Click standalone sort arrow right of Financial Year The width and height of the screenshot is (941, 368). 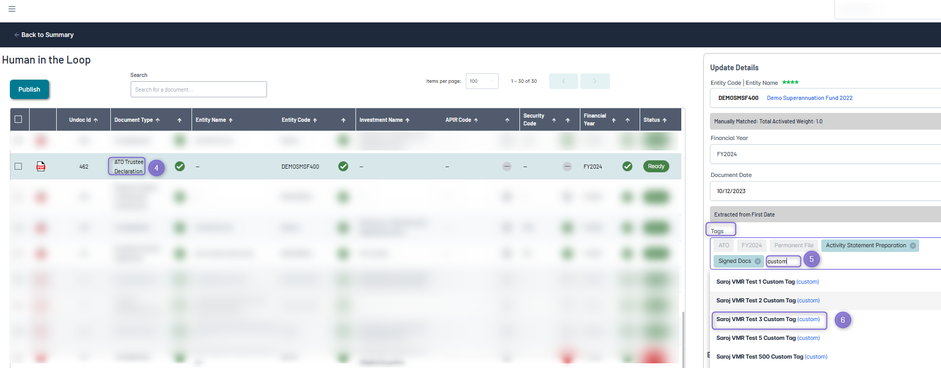click(x=628, y=120)
